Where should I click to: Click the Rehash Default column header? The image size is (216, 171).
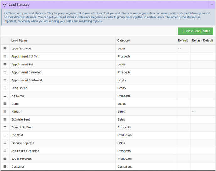[202, 40]
